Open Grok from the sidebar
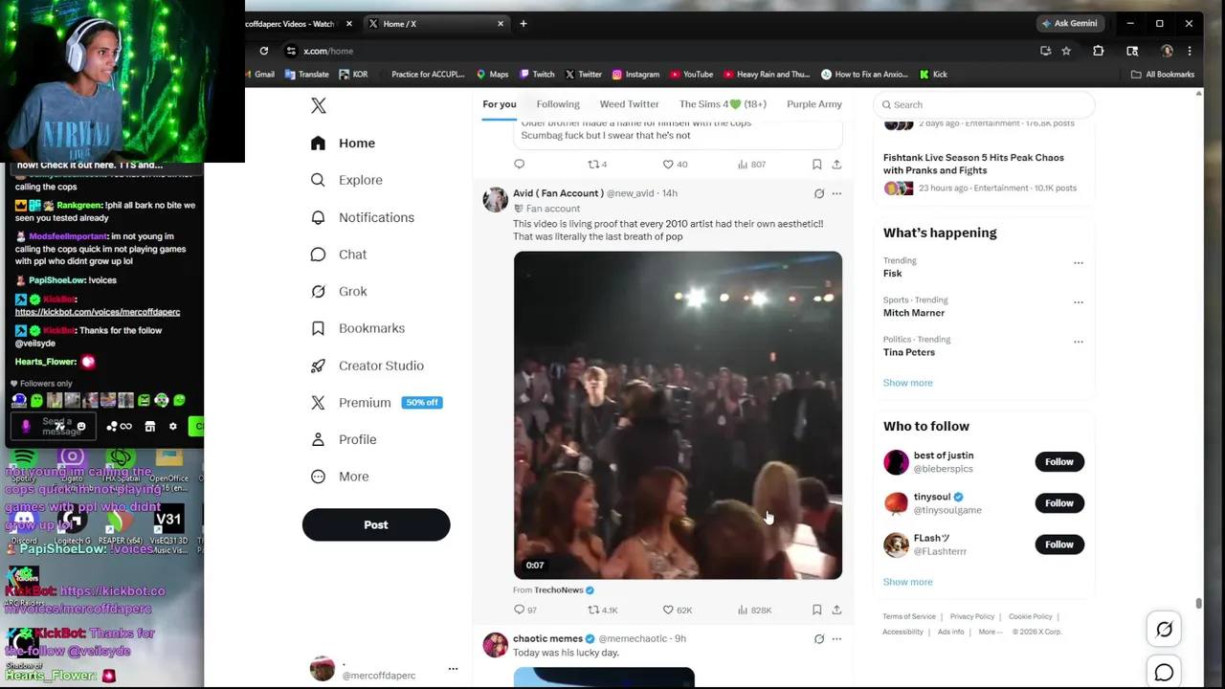This screenshot has width=1225, height=689. point(339,291)
